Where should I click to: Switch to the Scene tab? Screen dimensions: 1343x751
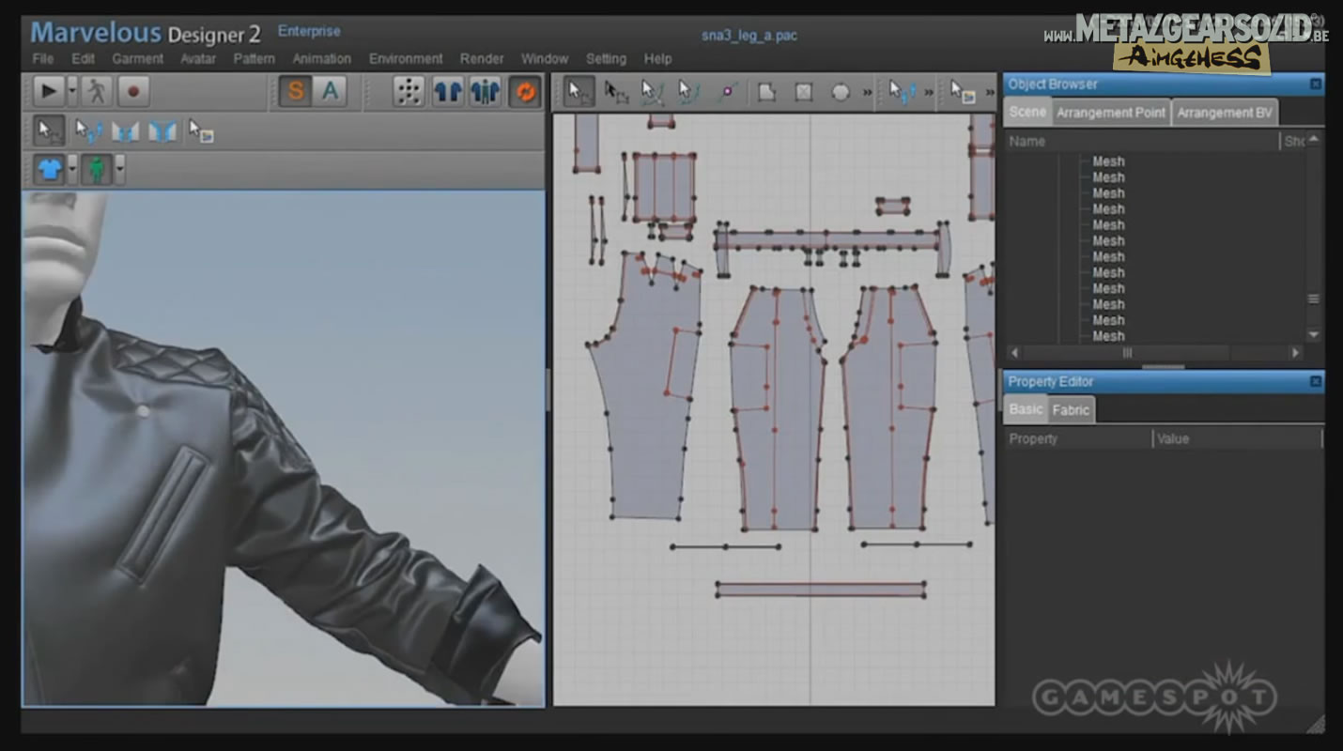tap(1027, 112)
